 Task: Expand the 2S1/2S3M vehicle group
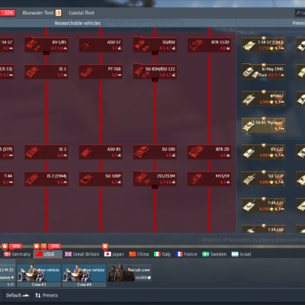[155, 187]
